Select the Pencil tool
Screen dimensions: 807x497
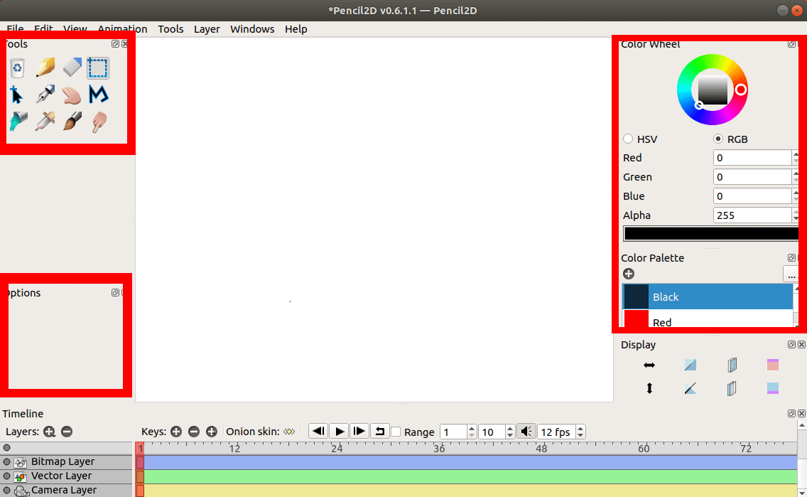point(44,68)
